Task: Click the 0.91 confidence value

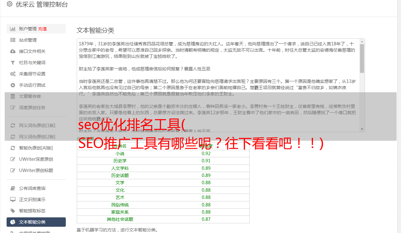Action: [206, 161]
